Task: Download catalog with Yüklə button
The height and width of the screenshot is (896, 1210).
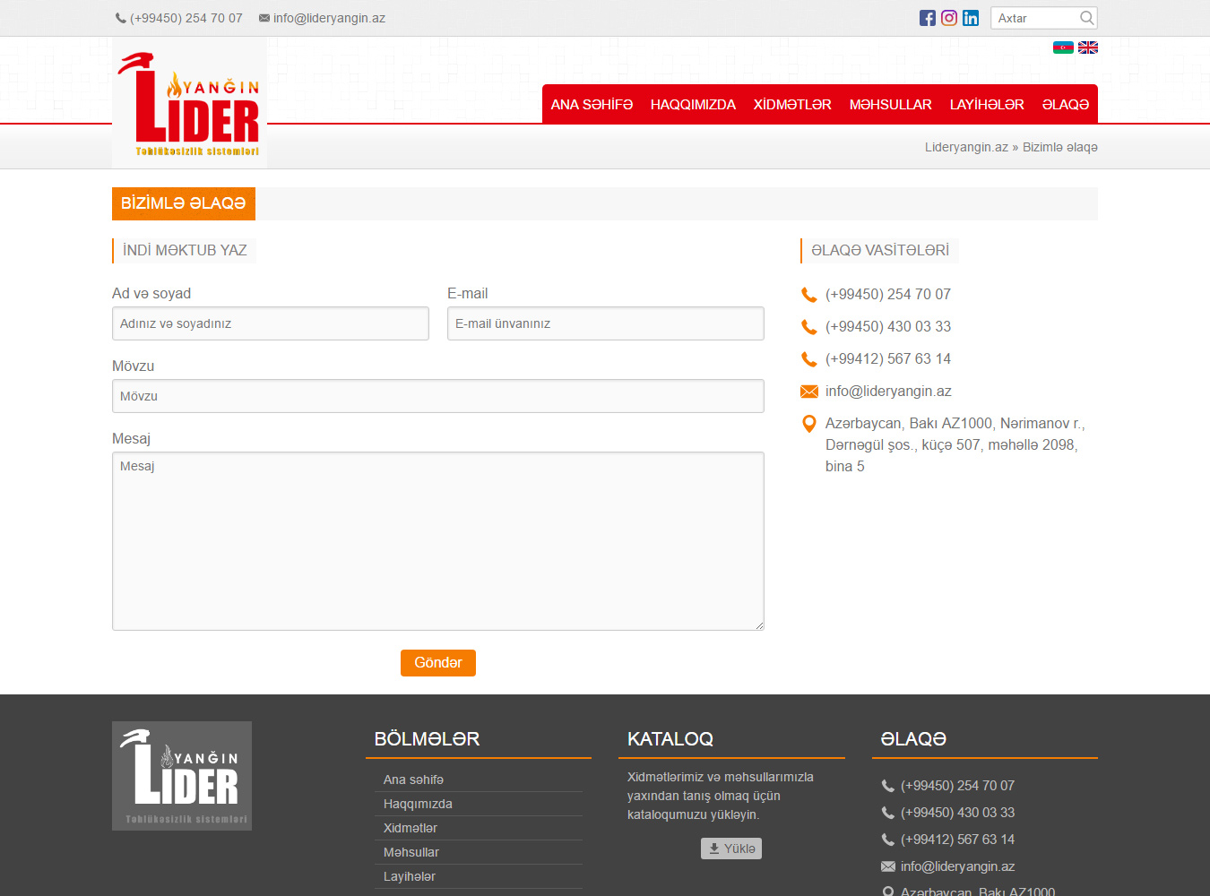Action: [x=731, y=849]
